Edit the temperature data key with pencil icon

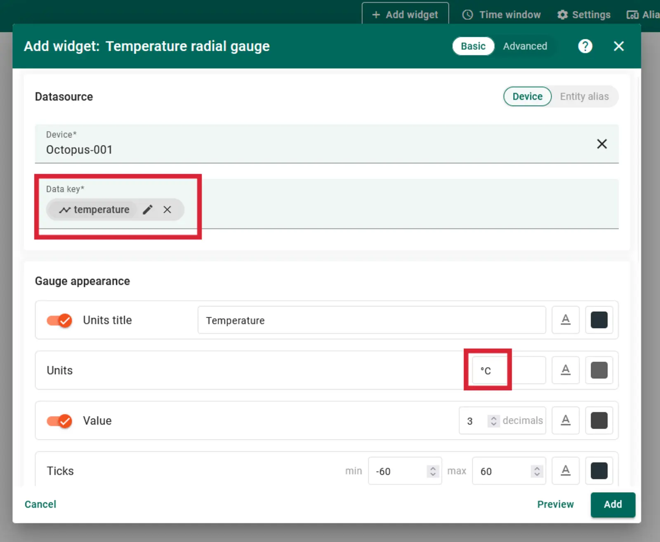pos(148,210)
